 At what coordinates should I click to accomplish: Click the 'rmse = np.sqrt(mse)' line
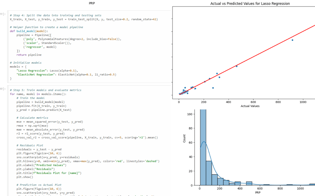pos(32,126)
